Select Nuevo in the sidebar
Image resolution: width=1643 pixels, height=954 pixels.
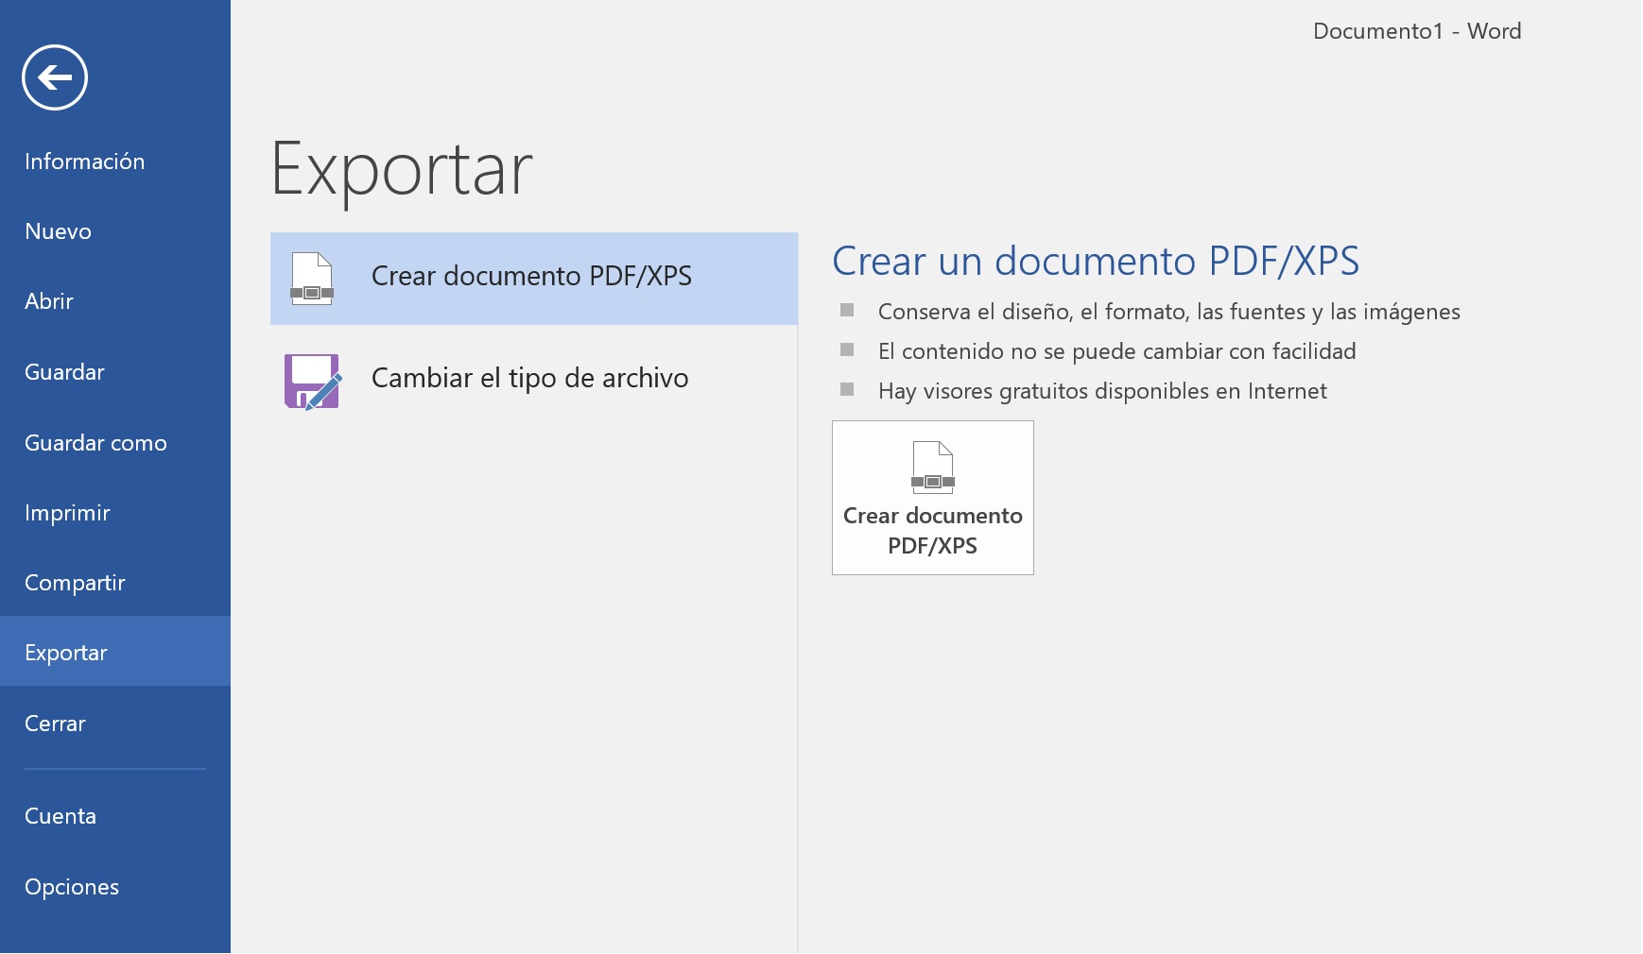point(58,231)
